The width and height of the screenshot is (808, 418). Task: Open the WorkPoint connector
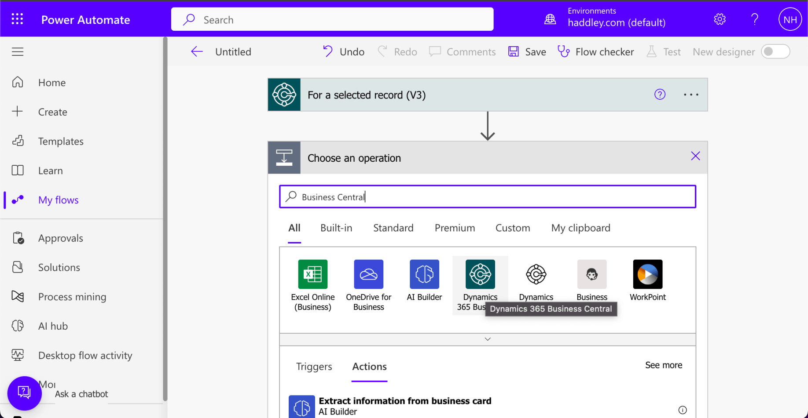(x=647, y=274)
